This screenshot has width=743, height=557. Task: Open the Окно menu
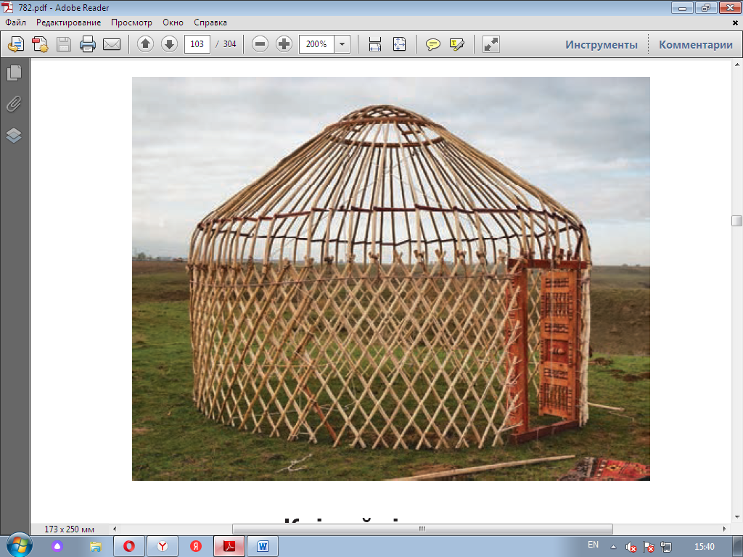point(173,22)
